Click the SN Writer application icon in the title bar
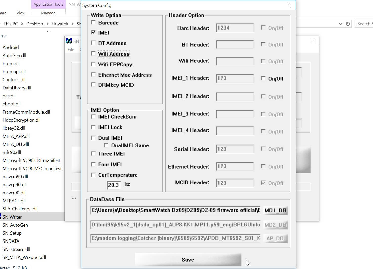 [69, 41]
